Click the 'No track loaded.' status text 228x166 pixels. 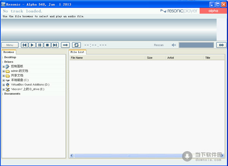point(22,11)
